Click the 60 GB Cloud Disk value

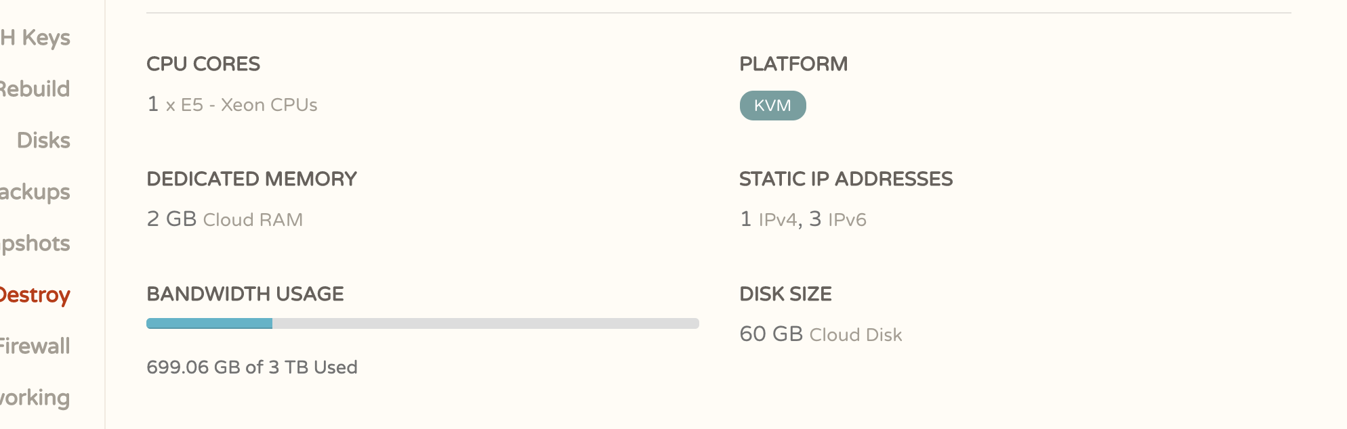tap(821, 334)
